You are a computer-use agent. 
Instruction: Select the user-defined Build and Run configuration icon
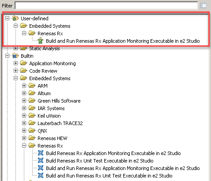point(41,41)
